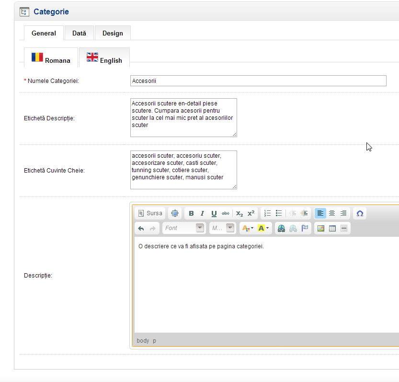
Task: Apply italic formatting in the editor
Action: [x=203, y=214]
